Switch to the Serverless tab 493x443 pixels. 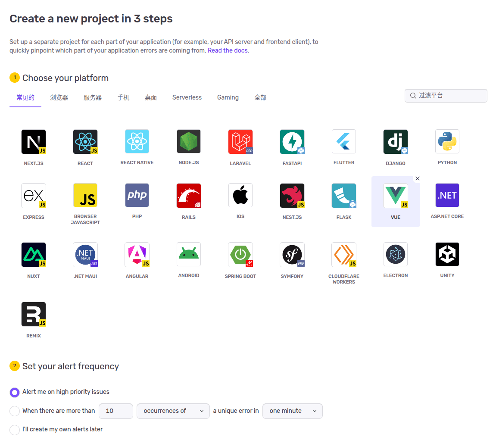click(187, 97)
